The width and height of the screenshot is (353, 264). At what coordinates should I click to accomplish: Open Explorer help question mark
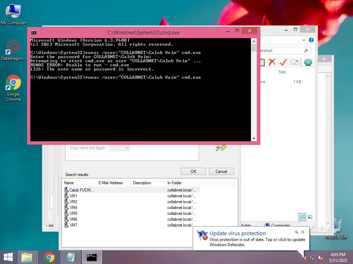pyautogui.click(x=311, y=40)
